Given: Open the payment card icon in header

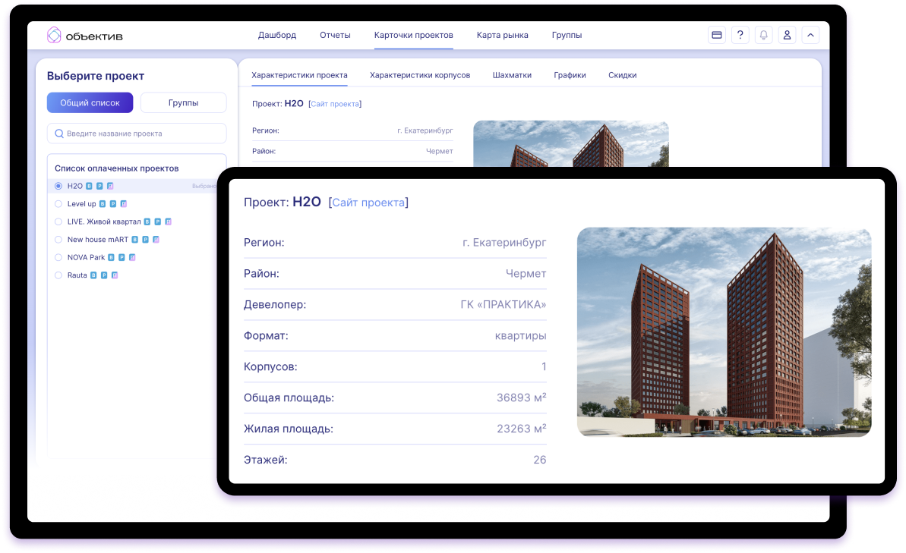Looking at the screenshot, I should tap(716, 35).
